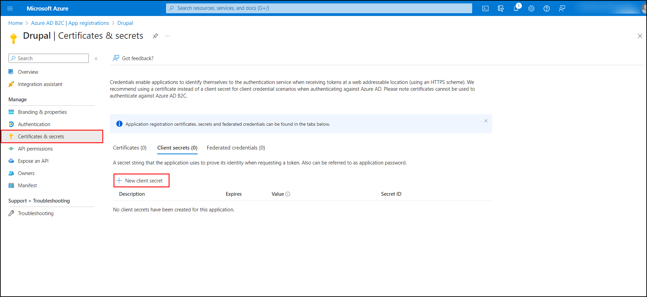Switch to the Certificates (0) tab
Screen dimensions: 647x297
(130, 148)
